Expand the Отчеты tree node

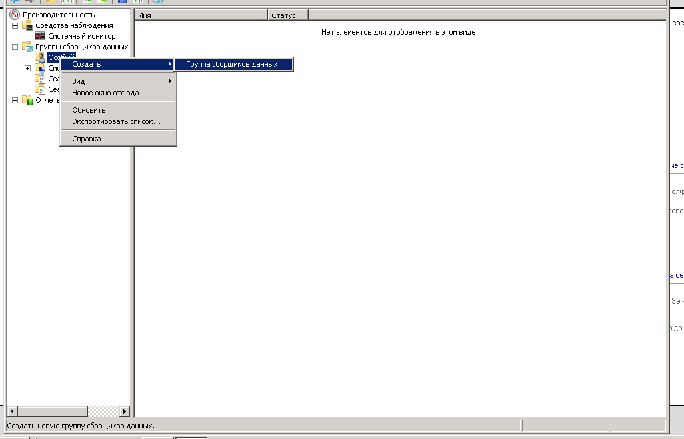tap(15, 100)
